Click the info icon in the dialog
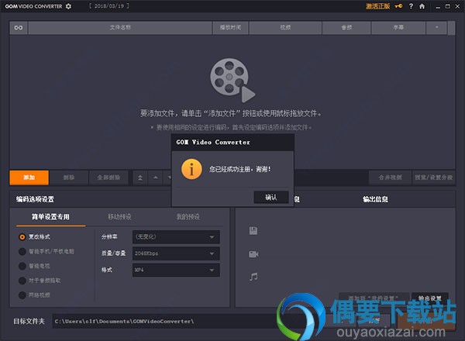465x341 pixels. 191,169
